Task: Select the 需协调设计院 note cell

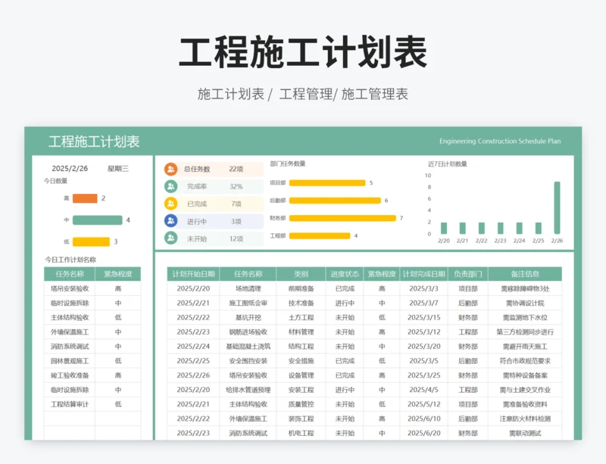Action: [525, 304]
